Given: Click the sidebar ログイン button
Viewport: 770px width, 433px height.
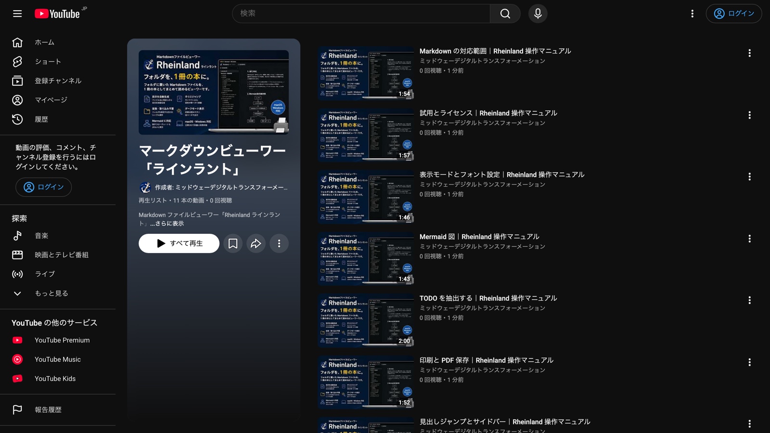Looking at the screenshot, I should tap(43, 187).
